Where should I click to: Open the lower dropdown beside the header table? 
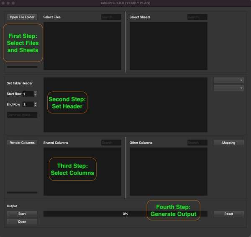pyautogui.click(x=228, y=88)
